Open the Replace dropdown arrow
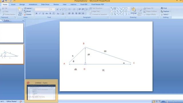The image size is (183, 103). coord(170,11)
